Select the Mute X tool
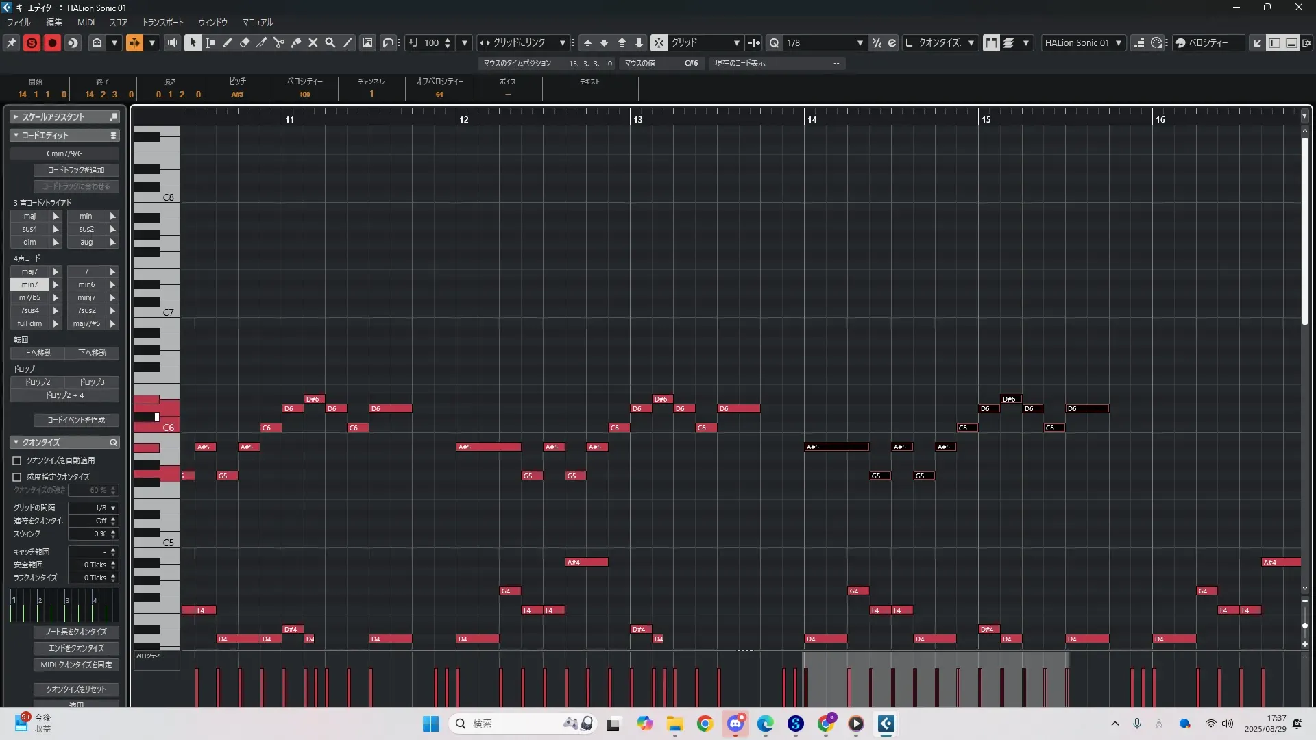1316x740 pixels. click(x=313, y=42)
